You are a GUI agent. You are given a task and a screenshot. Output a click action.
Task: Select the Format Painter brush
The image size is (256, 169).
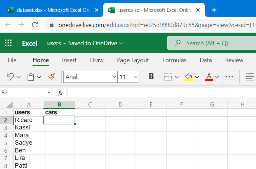tap(52, 76)
